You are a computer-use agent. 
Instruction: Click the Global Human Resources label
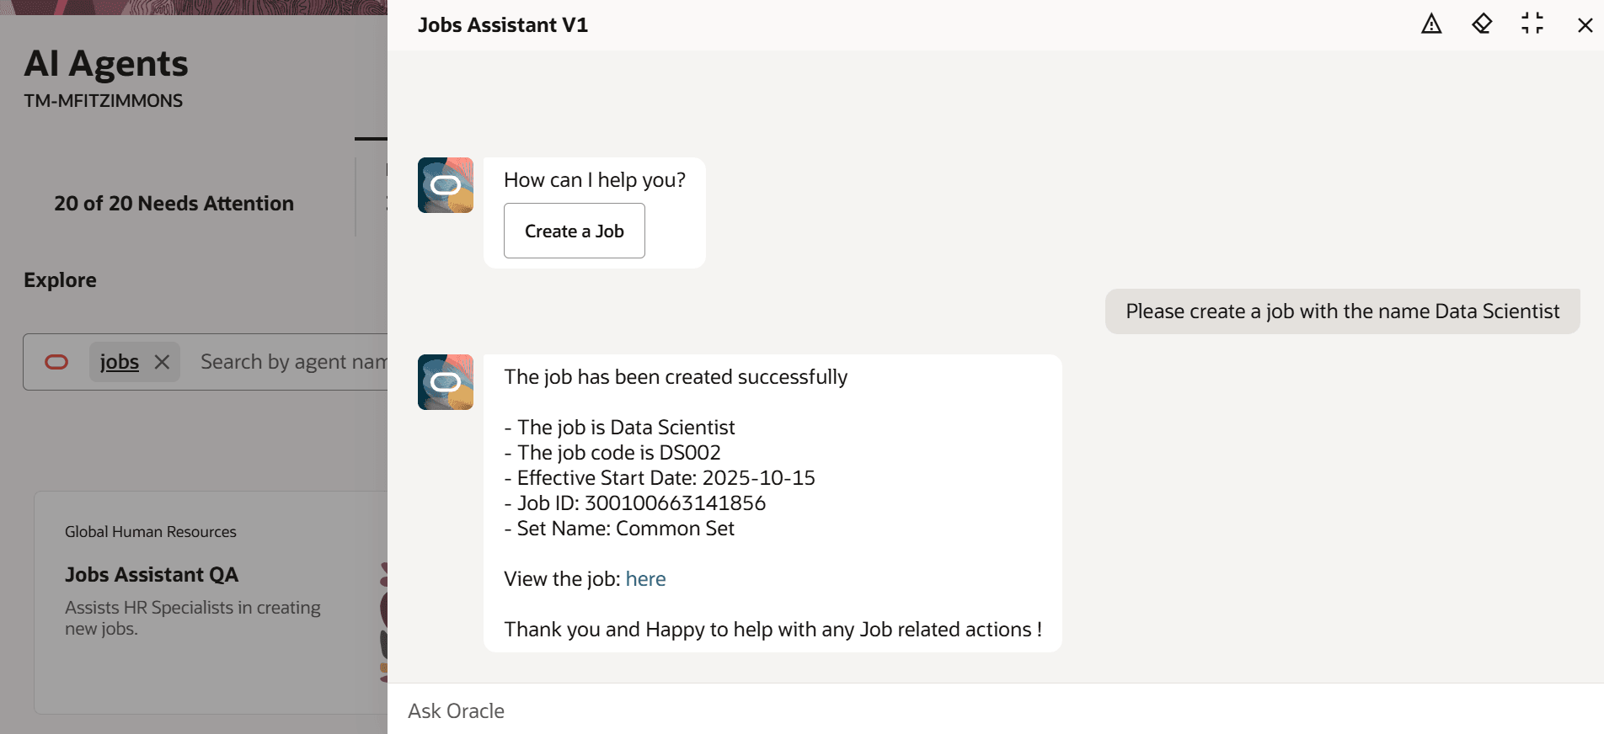(151, 532)
